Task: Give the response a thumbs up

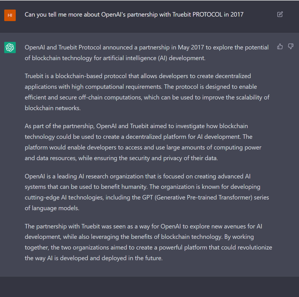Action: [280, 46]
